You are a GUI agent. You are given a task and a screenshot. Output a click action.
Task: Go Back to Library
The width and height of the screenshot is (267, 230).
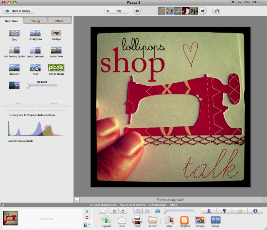18,11
